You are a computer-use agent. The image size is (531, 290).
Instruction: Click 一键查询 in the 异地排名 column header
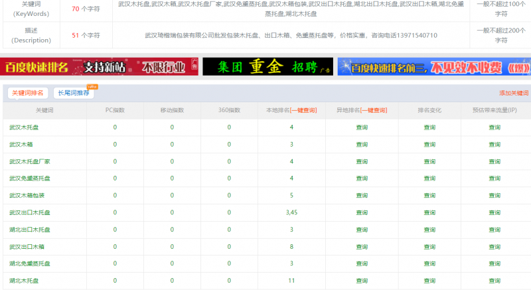click(x=374, y=110)
